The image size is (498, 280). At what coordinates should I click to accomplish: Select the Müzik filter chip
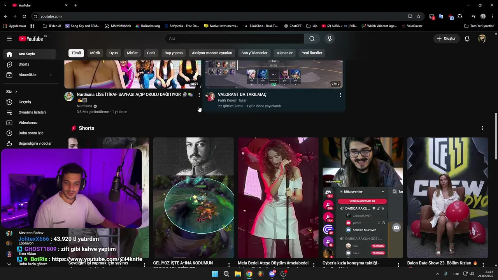95,53
